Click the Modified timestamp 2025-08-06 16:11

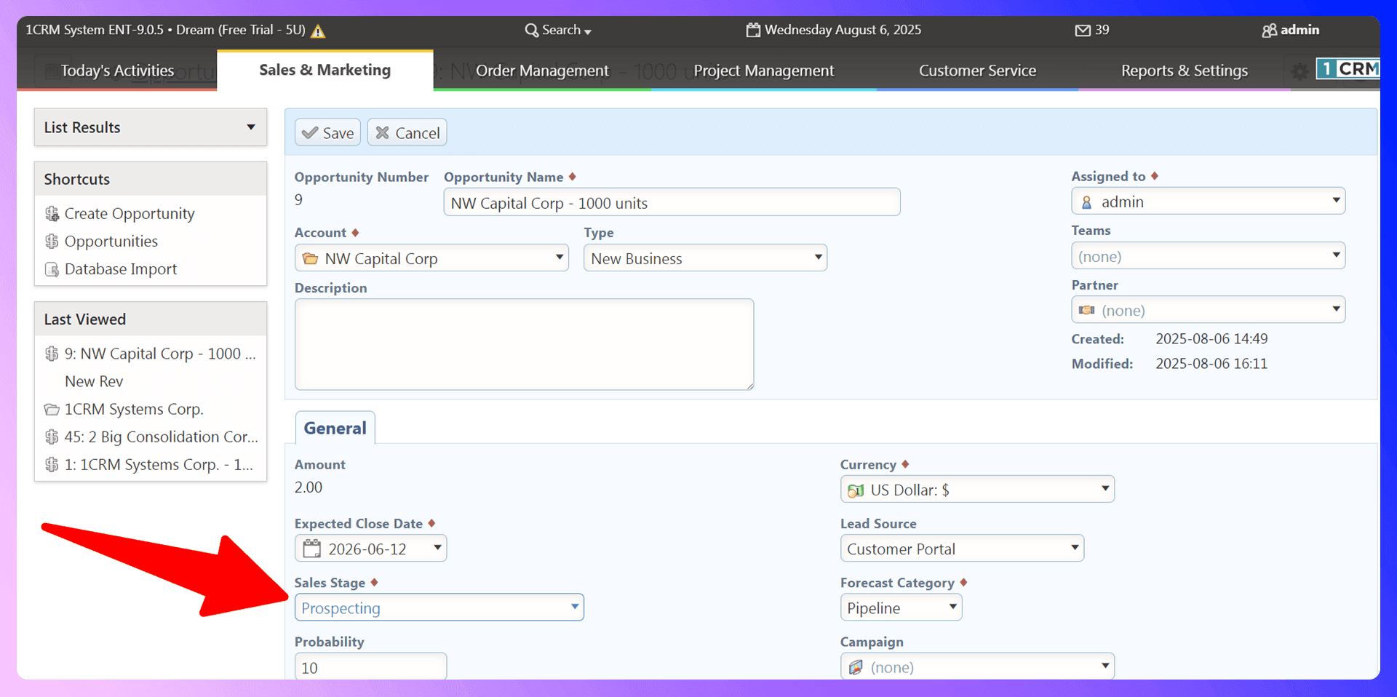tap(1211, 364)
